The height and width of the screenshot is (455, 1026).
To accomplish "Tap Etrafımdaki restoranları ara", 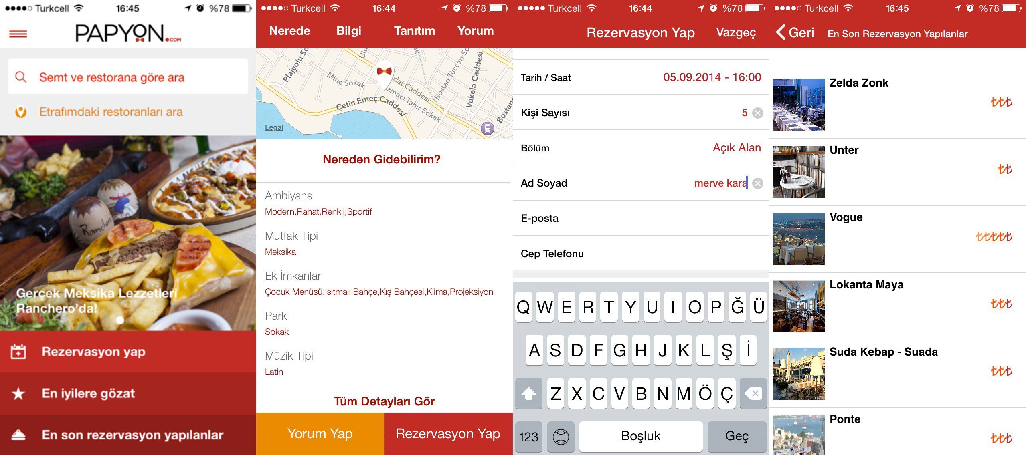I will (x=111, y=112).
